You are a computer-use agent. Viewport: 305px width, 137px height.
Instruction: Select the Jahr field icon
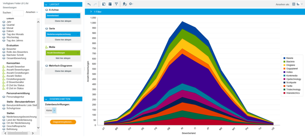click(4, 22)
